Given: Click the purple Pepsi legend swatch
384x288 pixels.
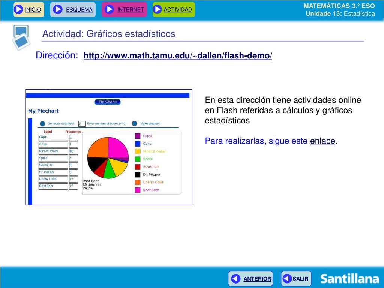Looking at the screenshot, I should pos(138,136).
